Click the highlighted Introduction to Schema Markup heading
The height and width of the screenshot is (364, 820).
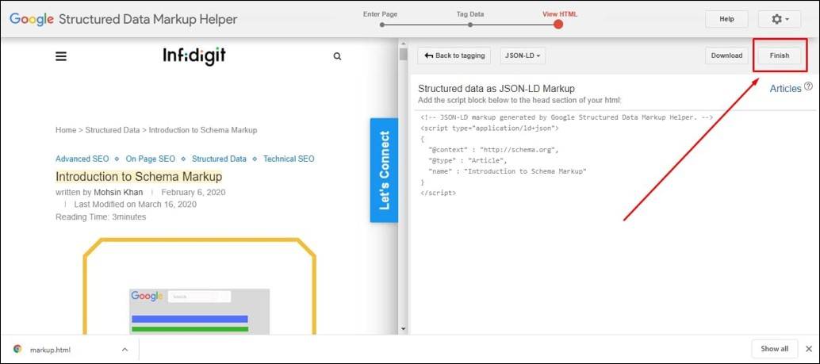pyautogui.click(x=139, y=176)
